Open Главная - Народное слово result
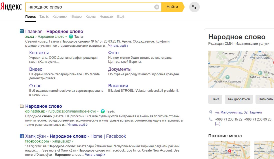The image size is (274, 159). coord(54,31)
